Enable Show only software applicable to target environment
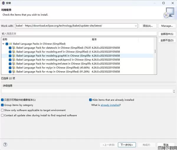The width and height of the screenshot is (177, 150). 2,110
